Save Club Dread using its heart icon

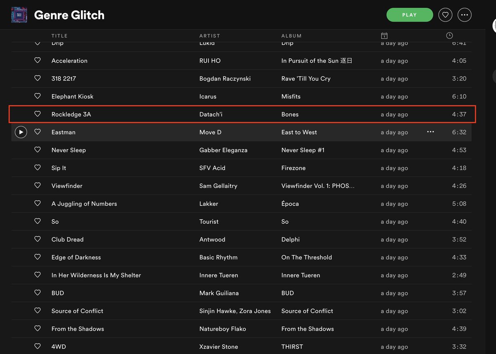click(38, 239)
